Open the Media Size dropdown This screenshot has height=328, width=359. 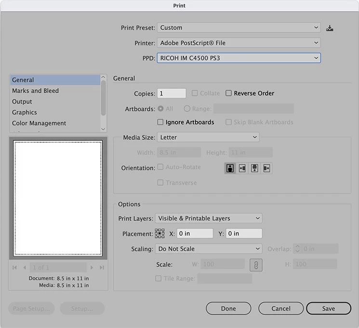(x=208, y=137)
